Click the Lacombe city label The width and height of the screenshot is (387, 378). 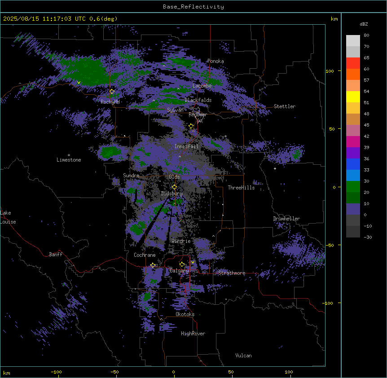tap(202, 86)
